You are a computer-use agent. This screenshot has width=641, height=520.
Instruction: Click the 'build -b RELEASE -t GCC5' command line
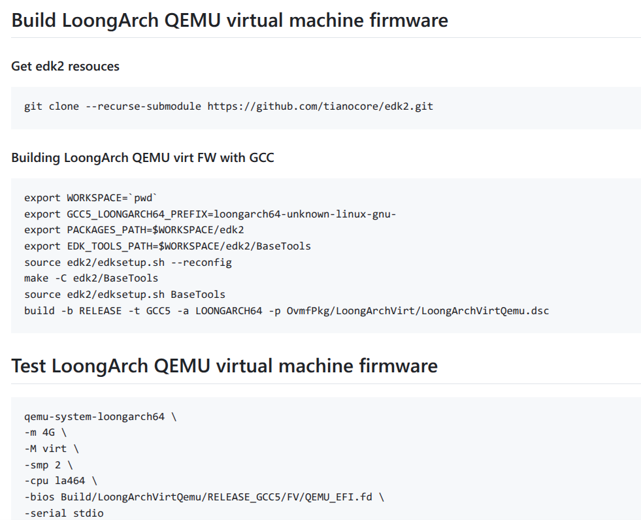tap(287, 311)
